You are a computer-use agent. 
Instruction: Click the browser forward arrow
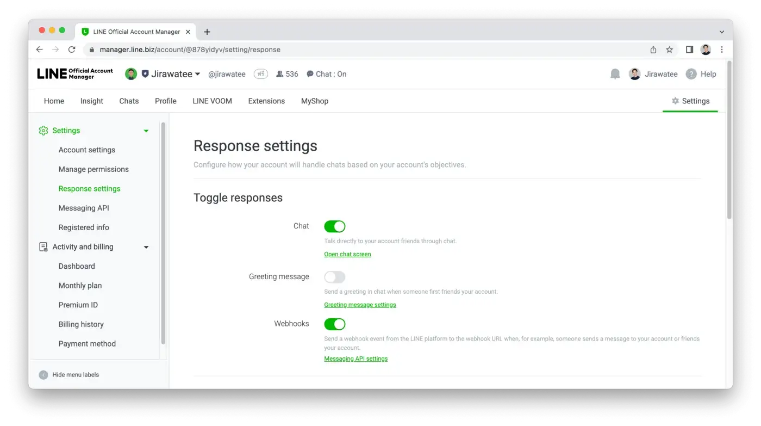[x=55, y=50]
